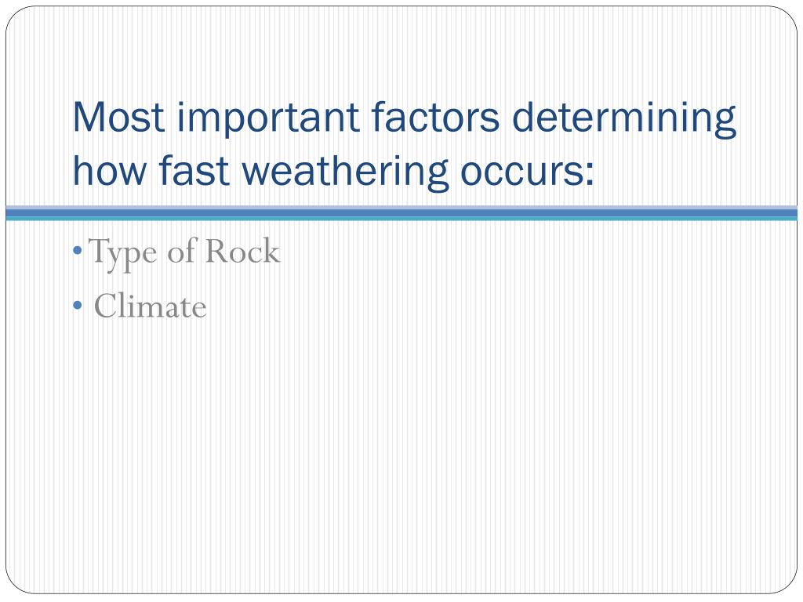Click the word 'Rock' in first bullet
Screen dimensions: 803x602
tap(243, 251)
